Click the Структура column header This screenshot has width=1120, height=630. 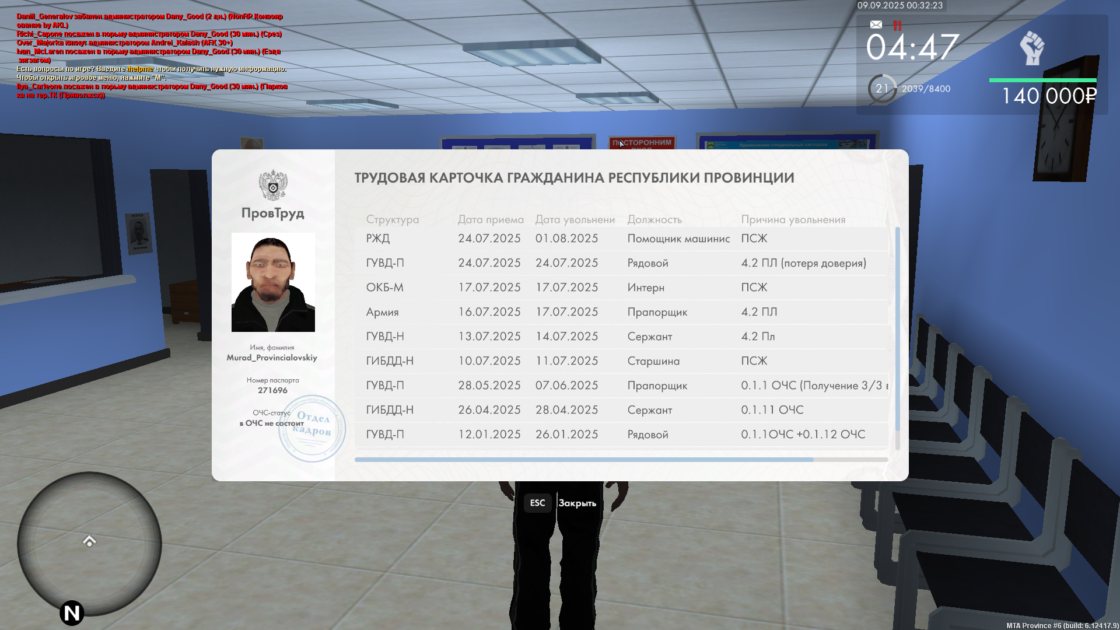(x=392, y=219)
